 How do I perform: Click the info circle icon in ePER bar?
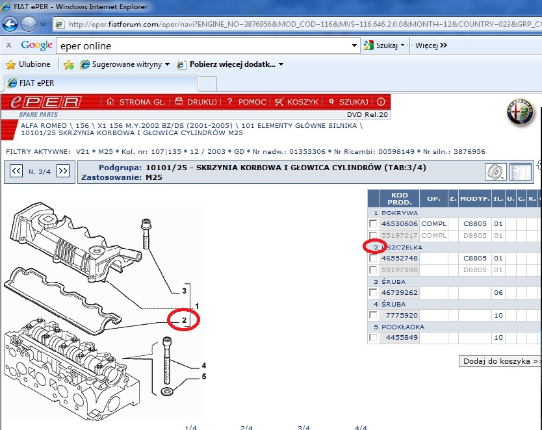[381, 102]
